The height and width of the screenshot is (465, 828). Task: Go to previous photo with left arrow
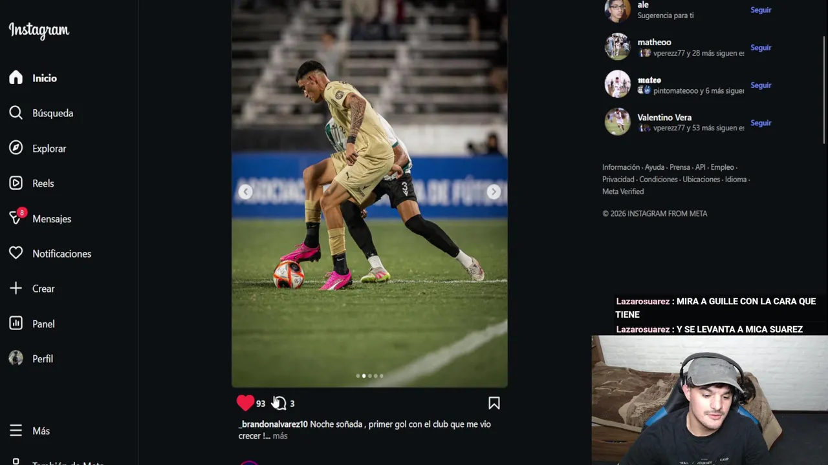point(245,192)
